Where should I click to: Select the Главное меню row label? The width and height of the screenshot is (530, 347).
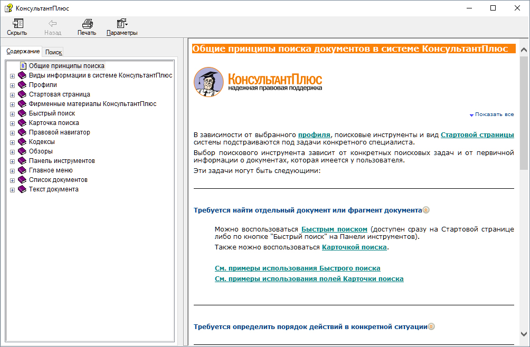click(x=51, y=170)
